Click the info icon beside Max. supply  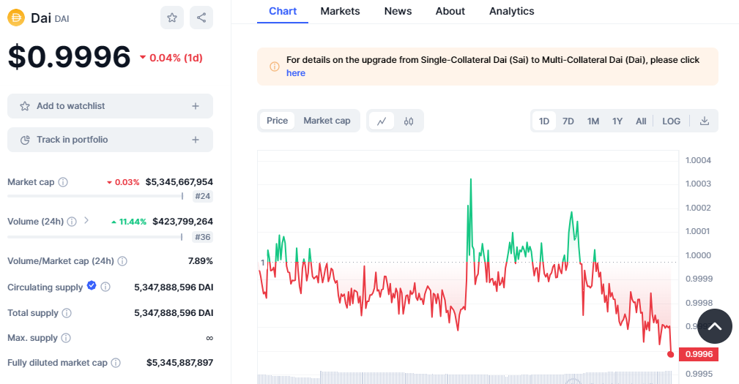point(66,338)
